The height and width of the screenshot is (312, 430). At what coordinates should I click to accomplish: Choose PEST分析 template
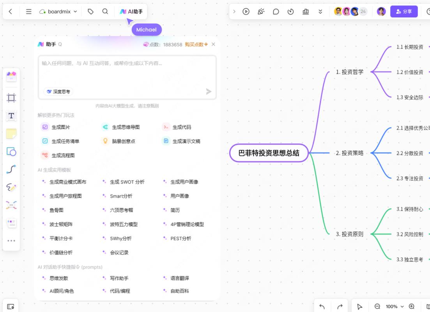click(x=177, y=238)
